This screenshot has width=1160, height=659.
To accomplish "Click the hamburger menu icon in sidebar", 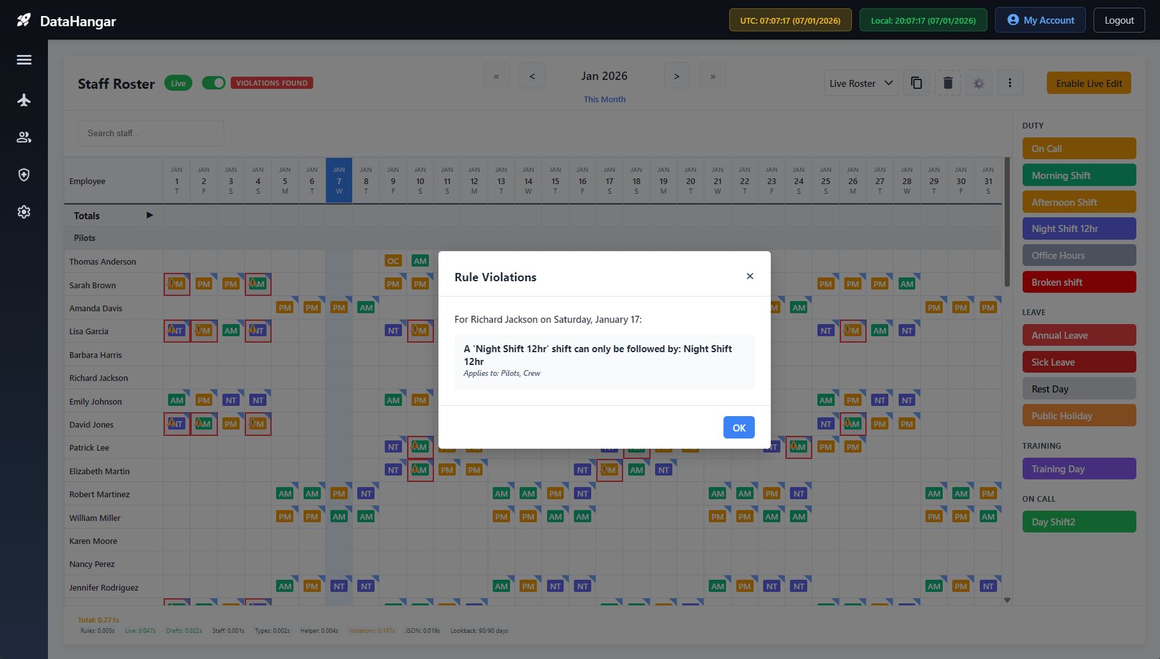I will click(24, 60).
